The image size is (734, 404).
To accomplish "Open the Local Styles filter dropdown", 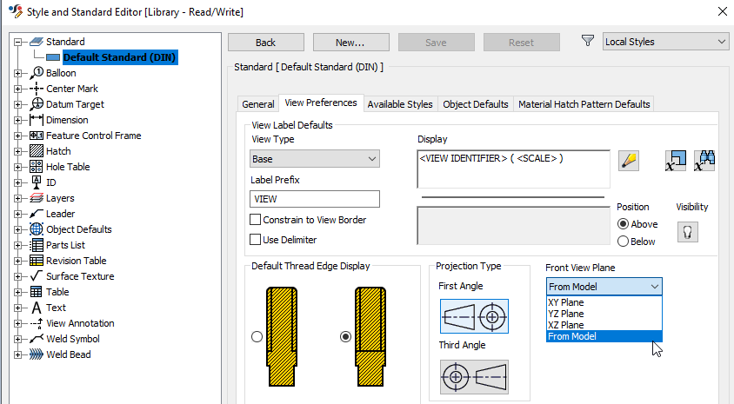I will 665,42.
